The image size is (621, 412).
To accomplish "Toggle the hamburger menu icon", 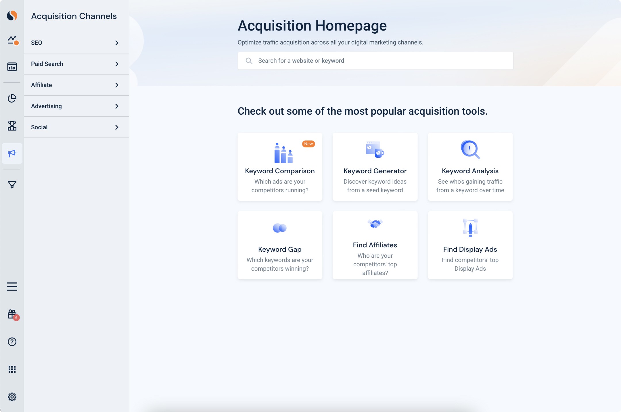I will (12, 286).
